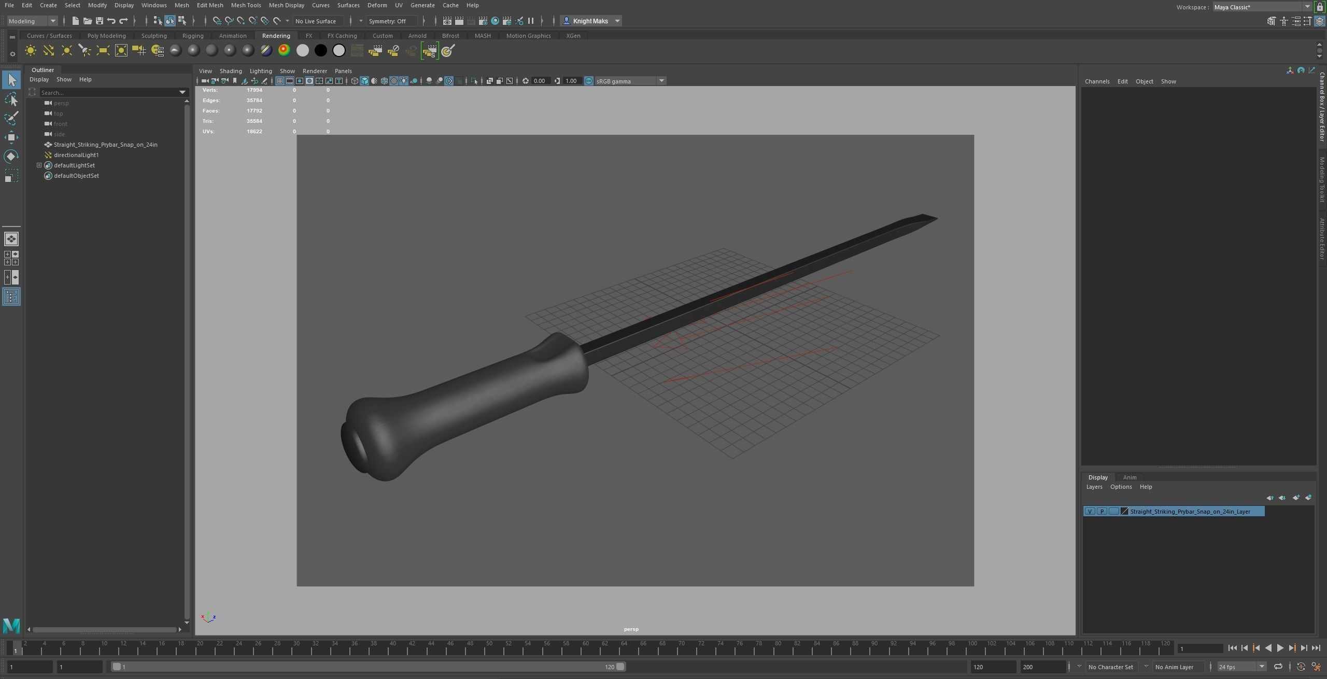Toggle wireframe shading in viewport

coord(355,81)
